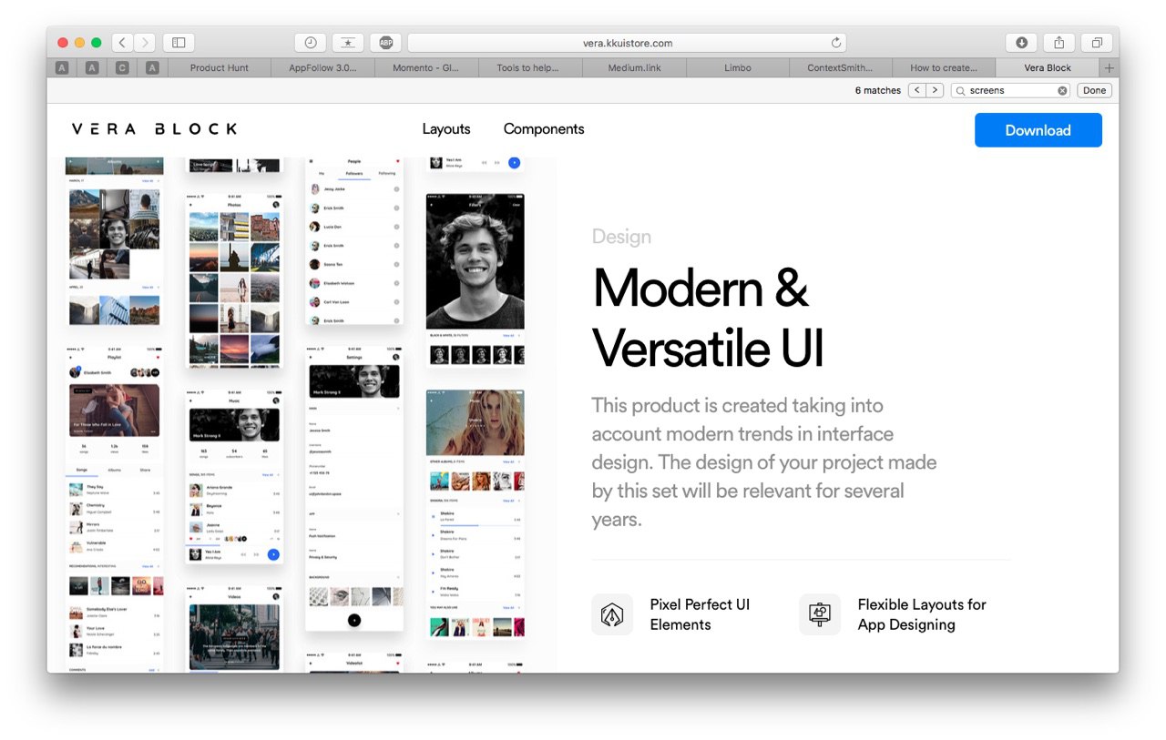Switch to the Medium.link tab
This screenshot has width=1166, height=740.
point(634,68)
